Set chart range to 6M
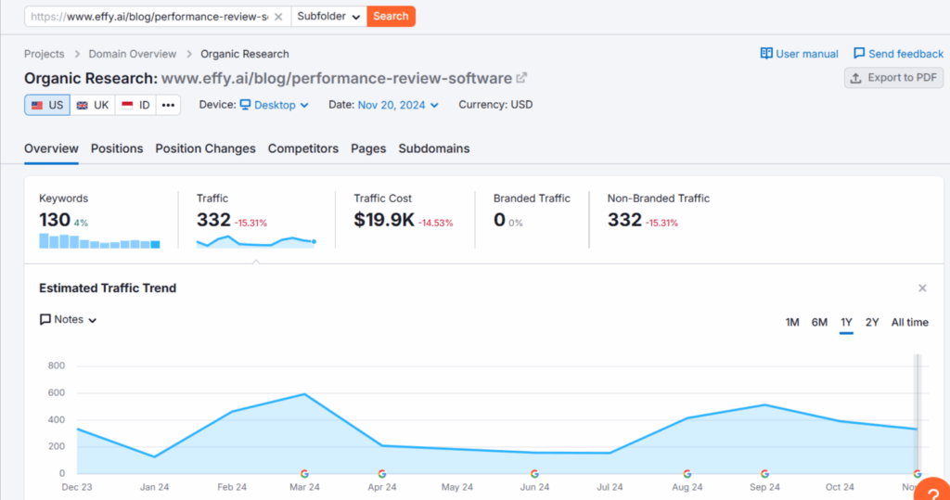950x500 pixels. (819, 323)
